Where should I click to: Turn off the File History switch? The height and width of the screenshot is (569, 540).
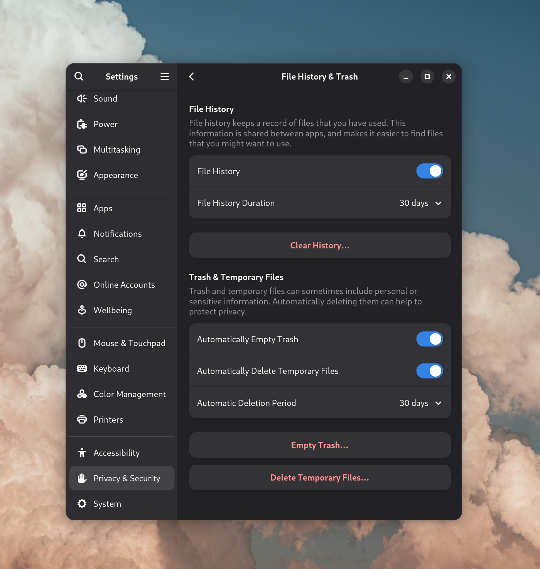429,171
